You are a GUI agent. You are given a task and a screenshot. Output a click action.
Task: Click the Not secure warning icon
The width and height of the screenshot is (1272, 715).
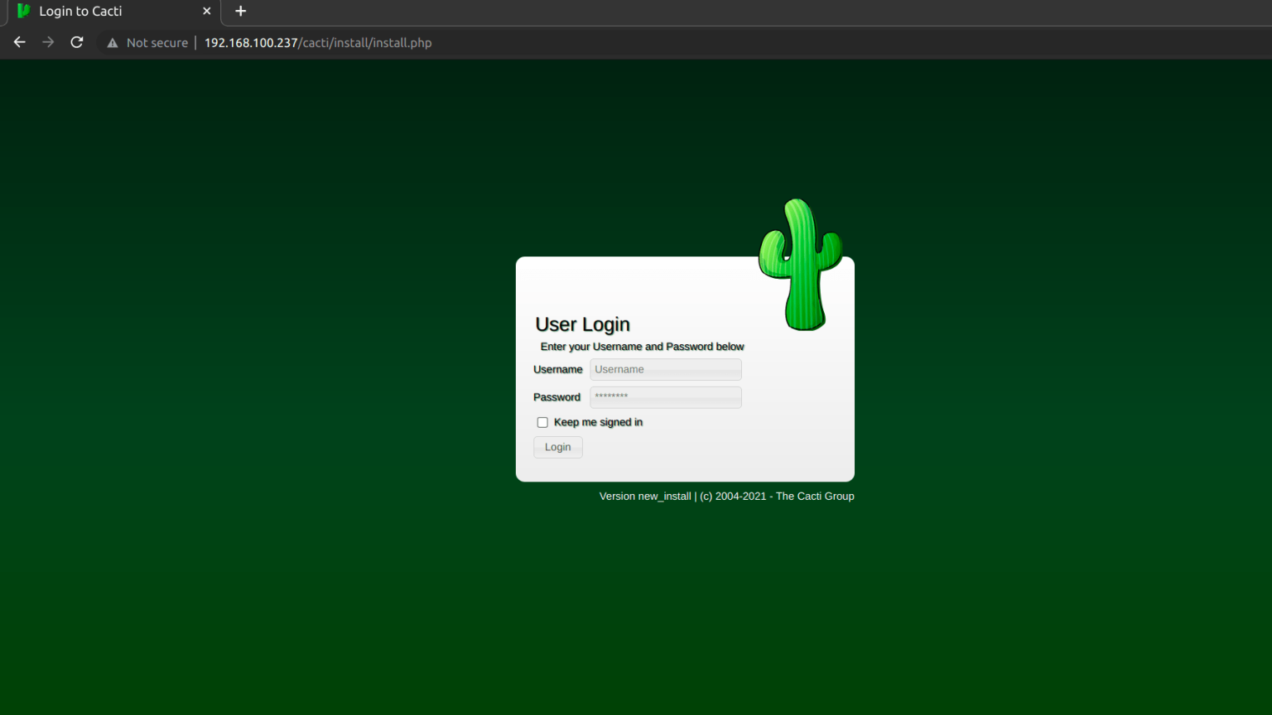(112, 42)
